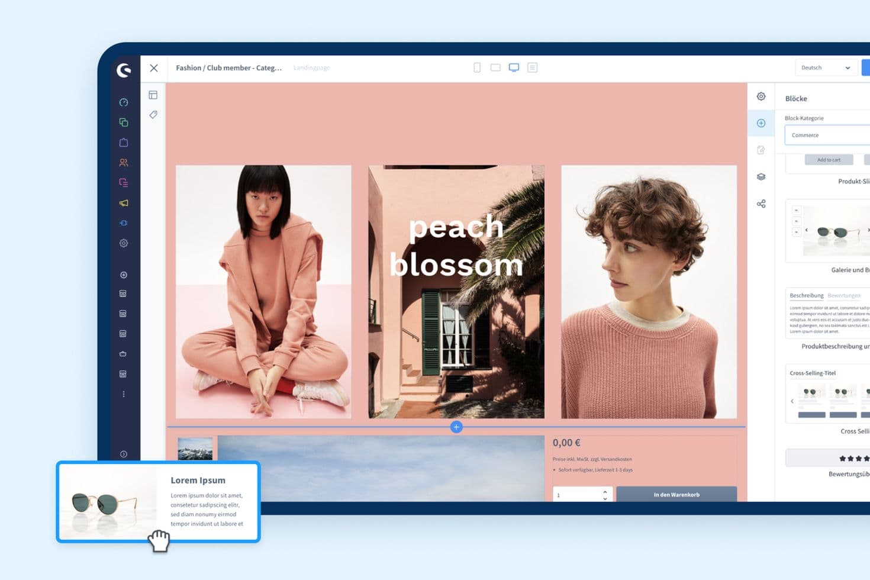Select the Galerie sunglasses block thumbnail
The image size is (870, 580).
click(x=829, y=230)
